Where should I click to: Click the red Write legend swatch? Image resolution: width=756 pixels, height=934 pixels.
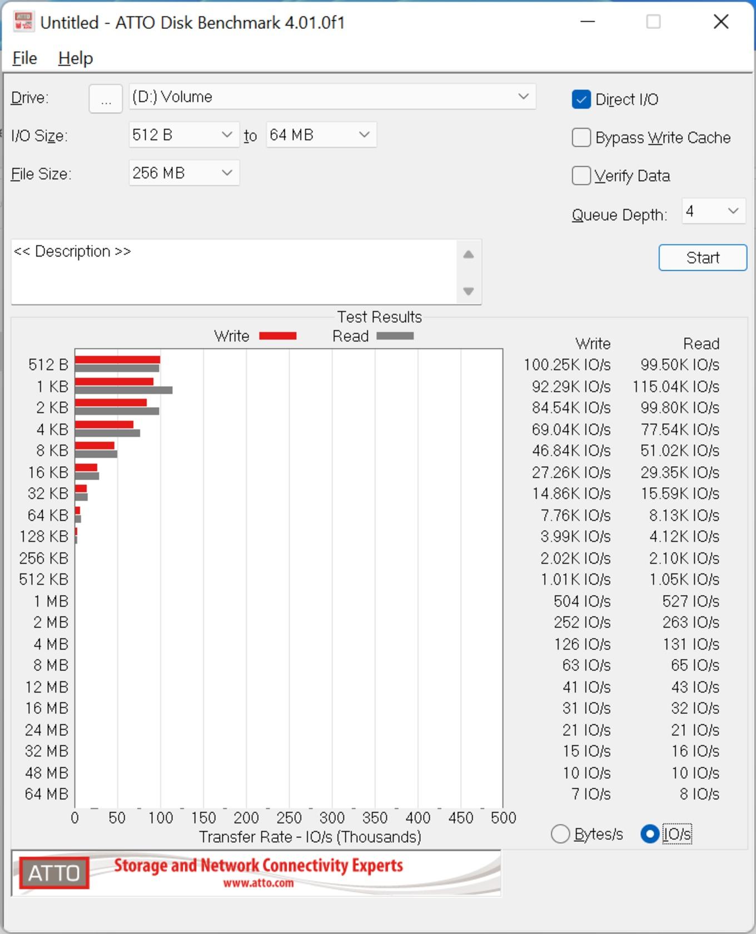278,336
